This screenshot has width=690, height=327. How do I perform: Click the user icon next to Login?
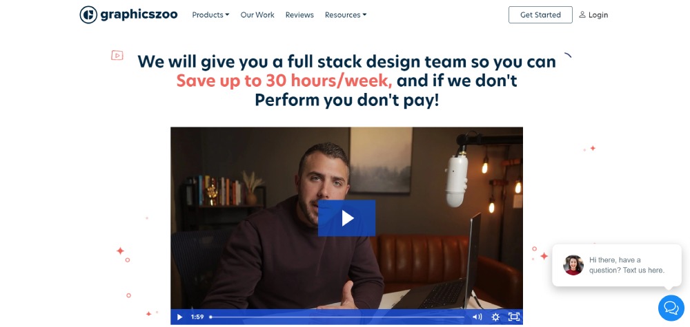coord(582,15)
